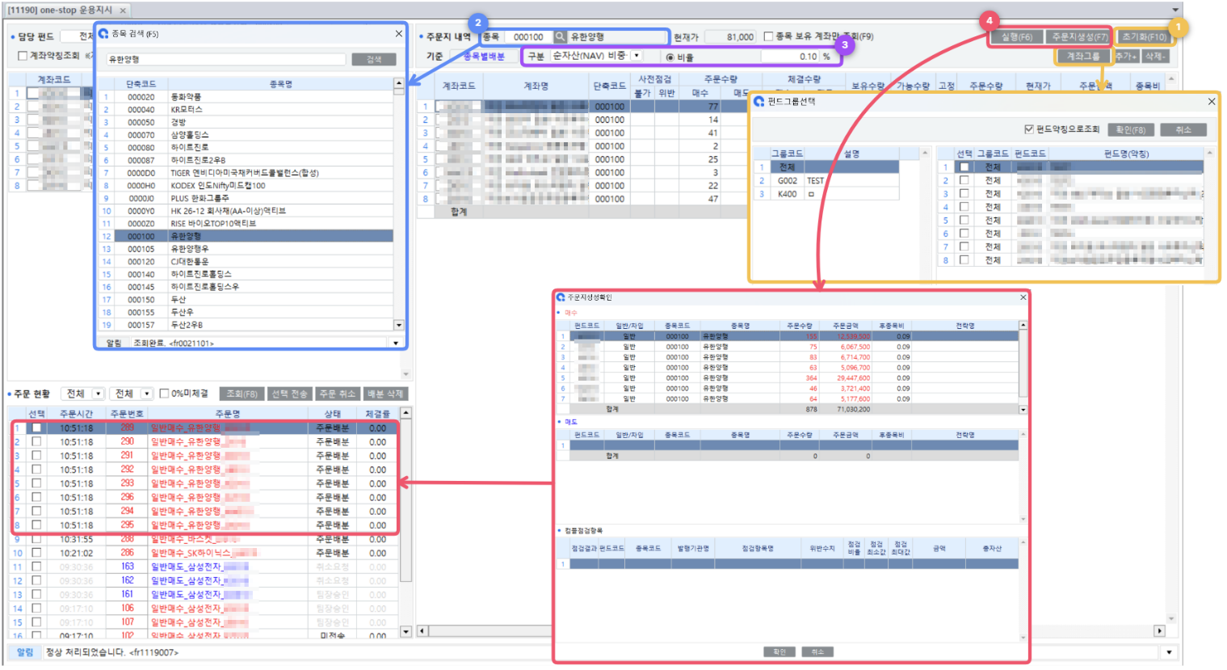Click the 주문 취소 button
Viewport: 1227px width, 670px height.
(x=337, y=394)
